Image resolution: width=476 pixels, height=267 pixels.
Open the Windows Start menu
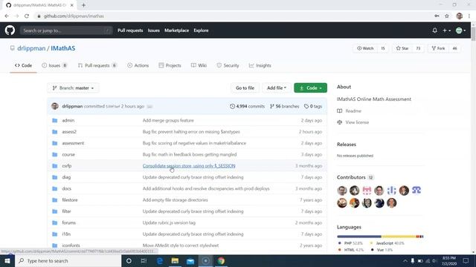click(x=7, y=260)
